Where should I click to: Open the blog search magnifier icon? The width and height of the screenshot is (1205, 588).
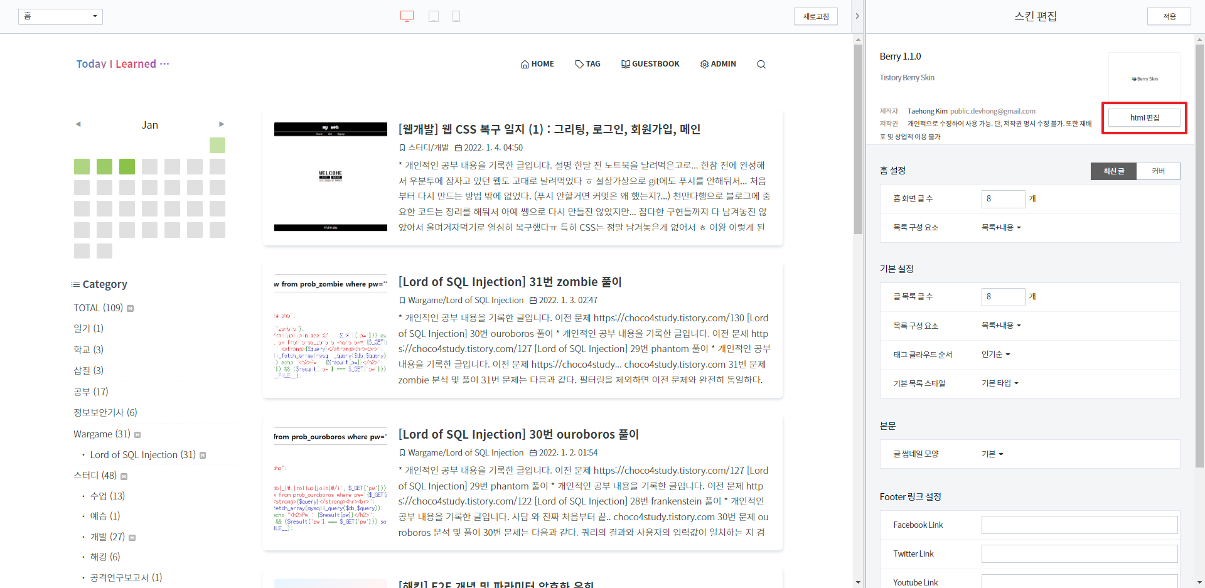pos(761,64)
